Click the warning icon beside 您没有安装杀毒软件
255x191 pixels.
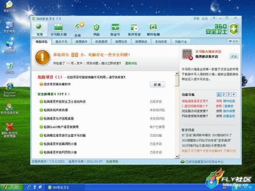coord(41,84)
